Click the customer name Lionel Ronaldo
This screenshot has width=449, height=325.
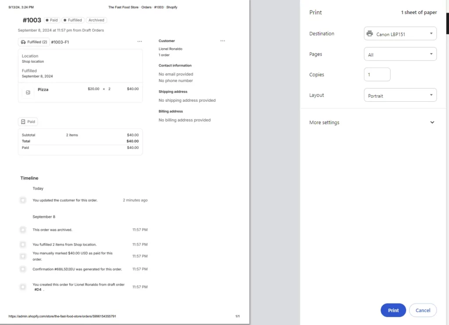pyautogui.click(x=171, y=49)
